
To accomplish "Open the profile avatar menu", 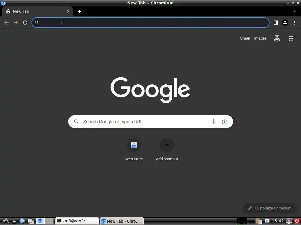I will pyautogui.click(x=285, y=23).
